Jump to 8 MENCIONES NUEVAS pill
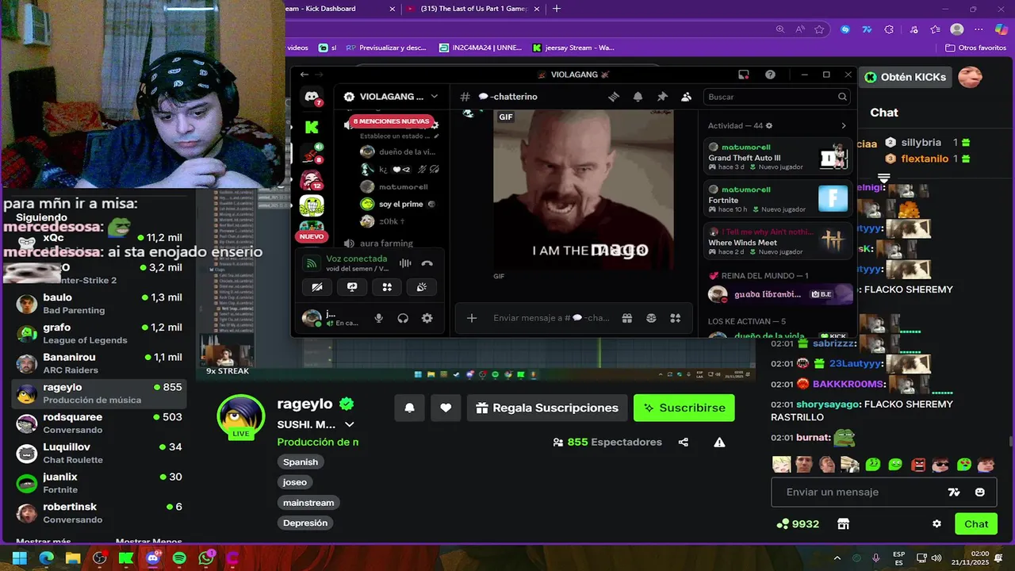 (390, 121)
